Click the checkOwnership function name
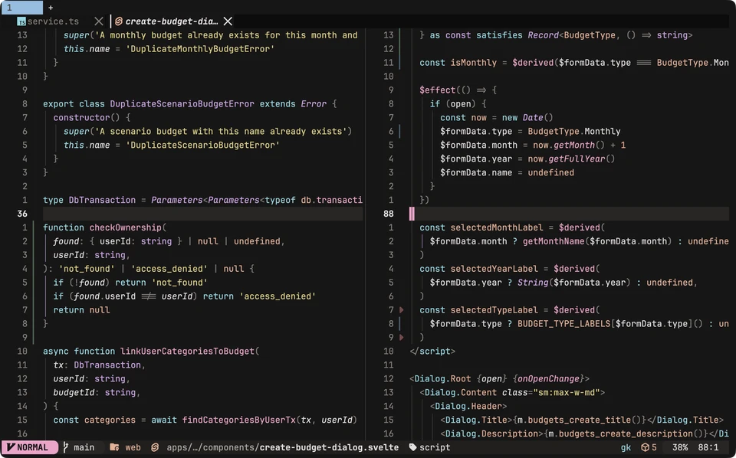Viewport: 736px width, 458px height. pos(125,227)
